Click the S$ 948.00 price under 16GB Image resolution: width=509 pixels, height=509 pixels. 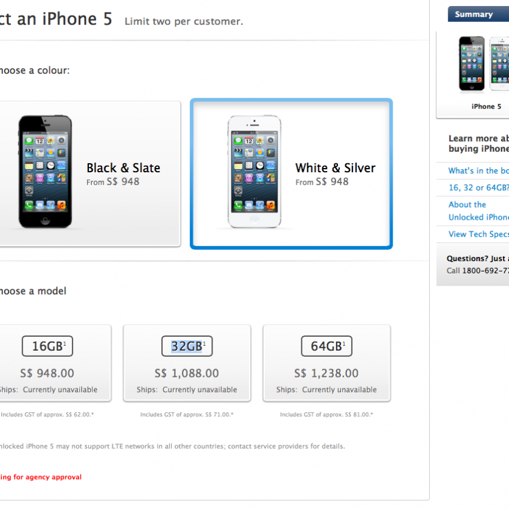click(x=47, y=373)
